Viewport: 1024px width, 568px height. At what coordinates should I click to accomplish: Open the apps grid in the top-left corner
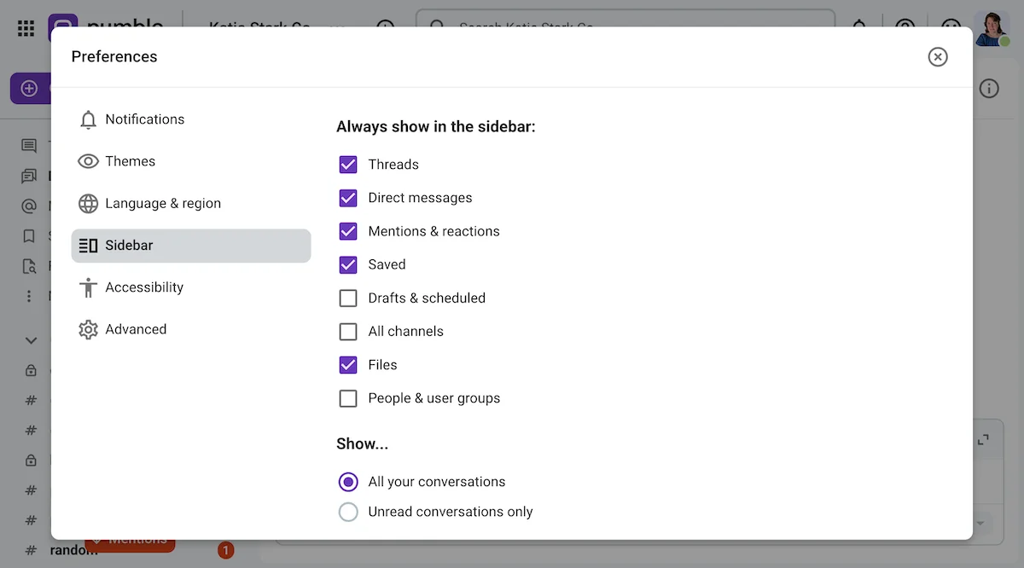26,27
